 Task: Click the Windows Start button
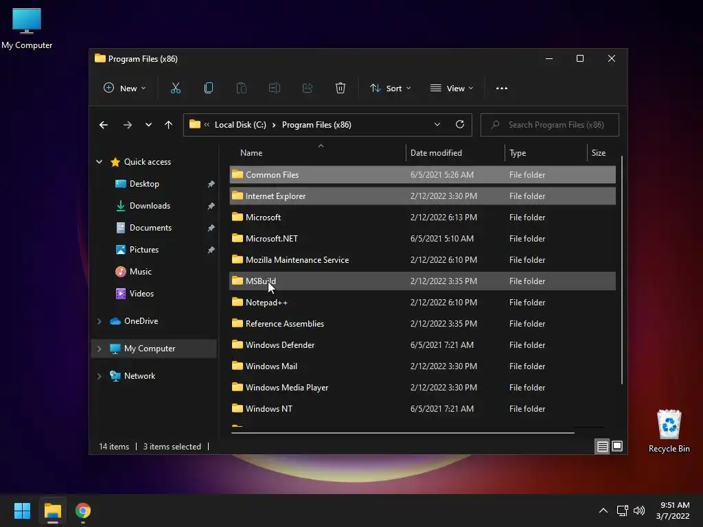(x=22, y=511)
